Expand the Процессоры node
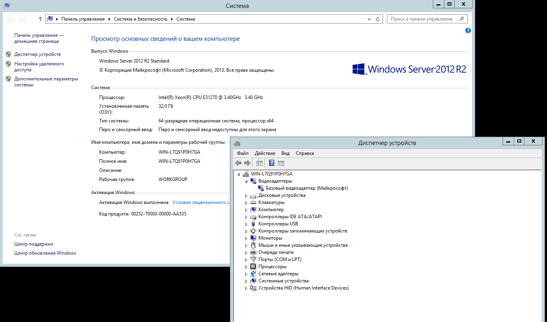This screenshot has height=322, width=547. (x=246, y=267)
